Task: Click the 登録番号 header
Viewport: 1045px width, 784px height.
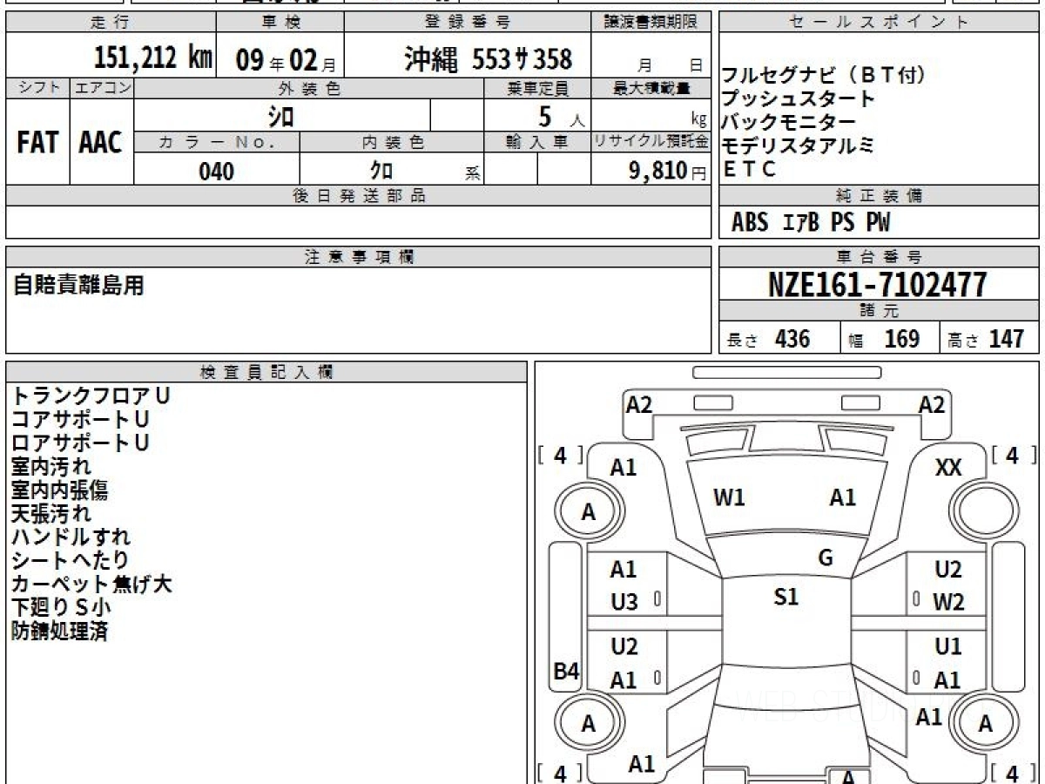Action: coord(469,22)
